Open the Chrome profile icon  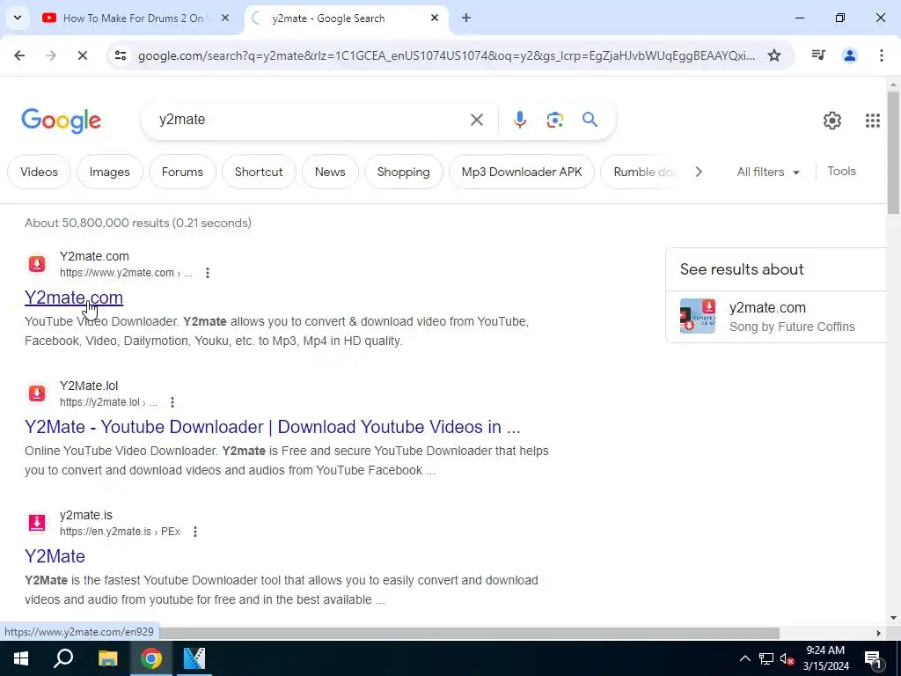click(x=850, y=55)
